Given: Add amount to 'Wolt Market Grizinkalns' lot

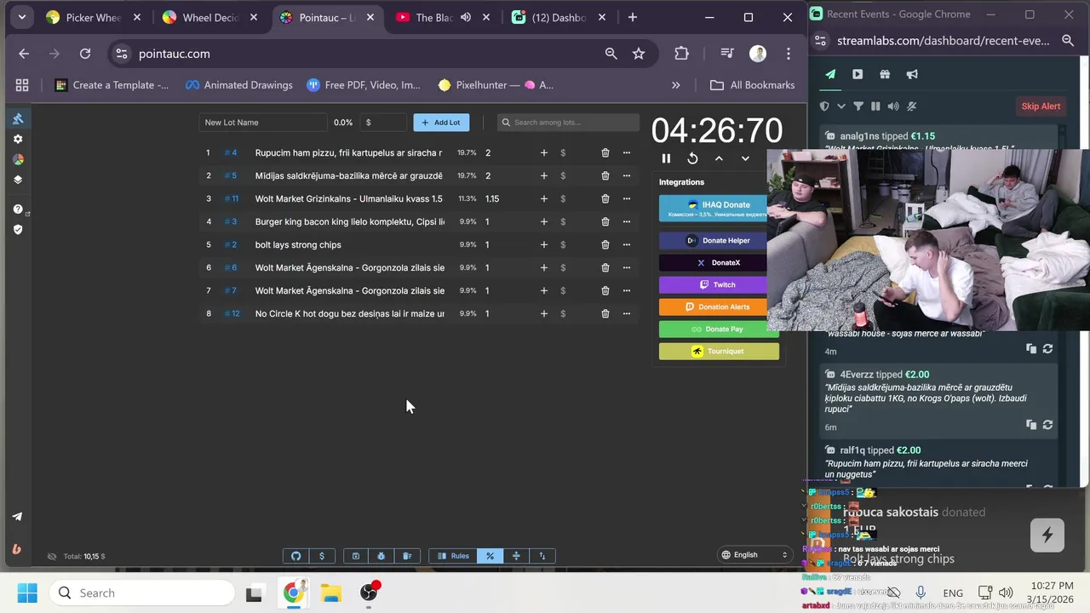Looking at the screenshot, I should tap(544, 198).
